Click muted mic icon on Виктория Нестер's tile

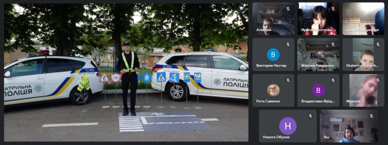tap(288, 44)
